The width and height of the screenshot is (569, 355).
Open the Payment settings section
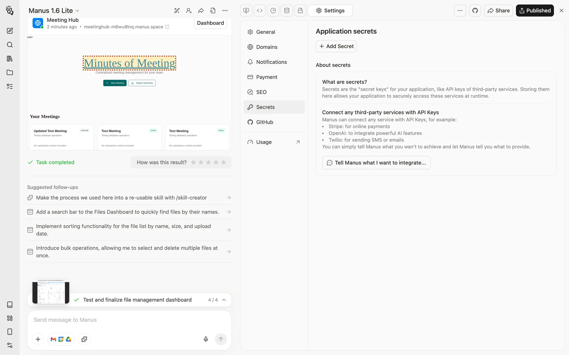[266, 77]
